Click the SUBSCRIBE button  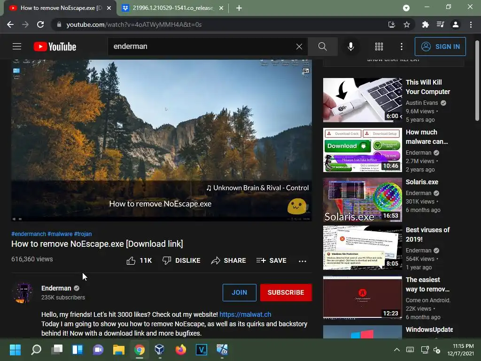286,292
